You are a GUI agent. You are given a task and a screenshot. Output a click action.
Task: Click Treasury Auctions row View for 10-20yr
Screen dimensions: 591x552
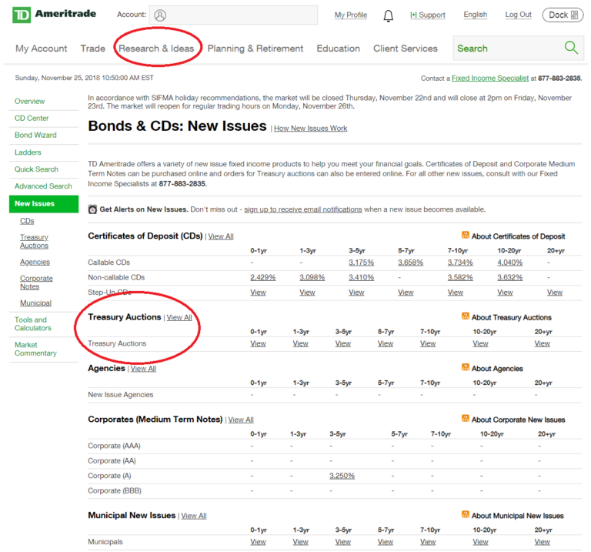pos(480,344)
